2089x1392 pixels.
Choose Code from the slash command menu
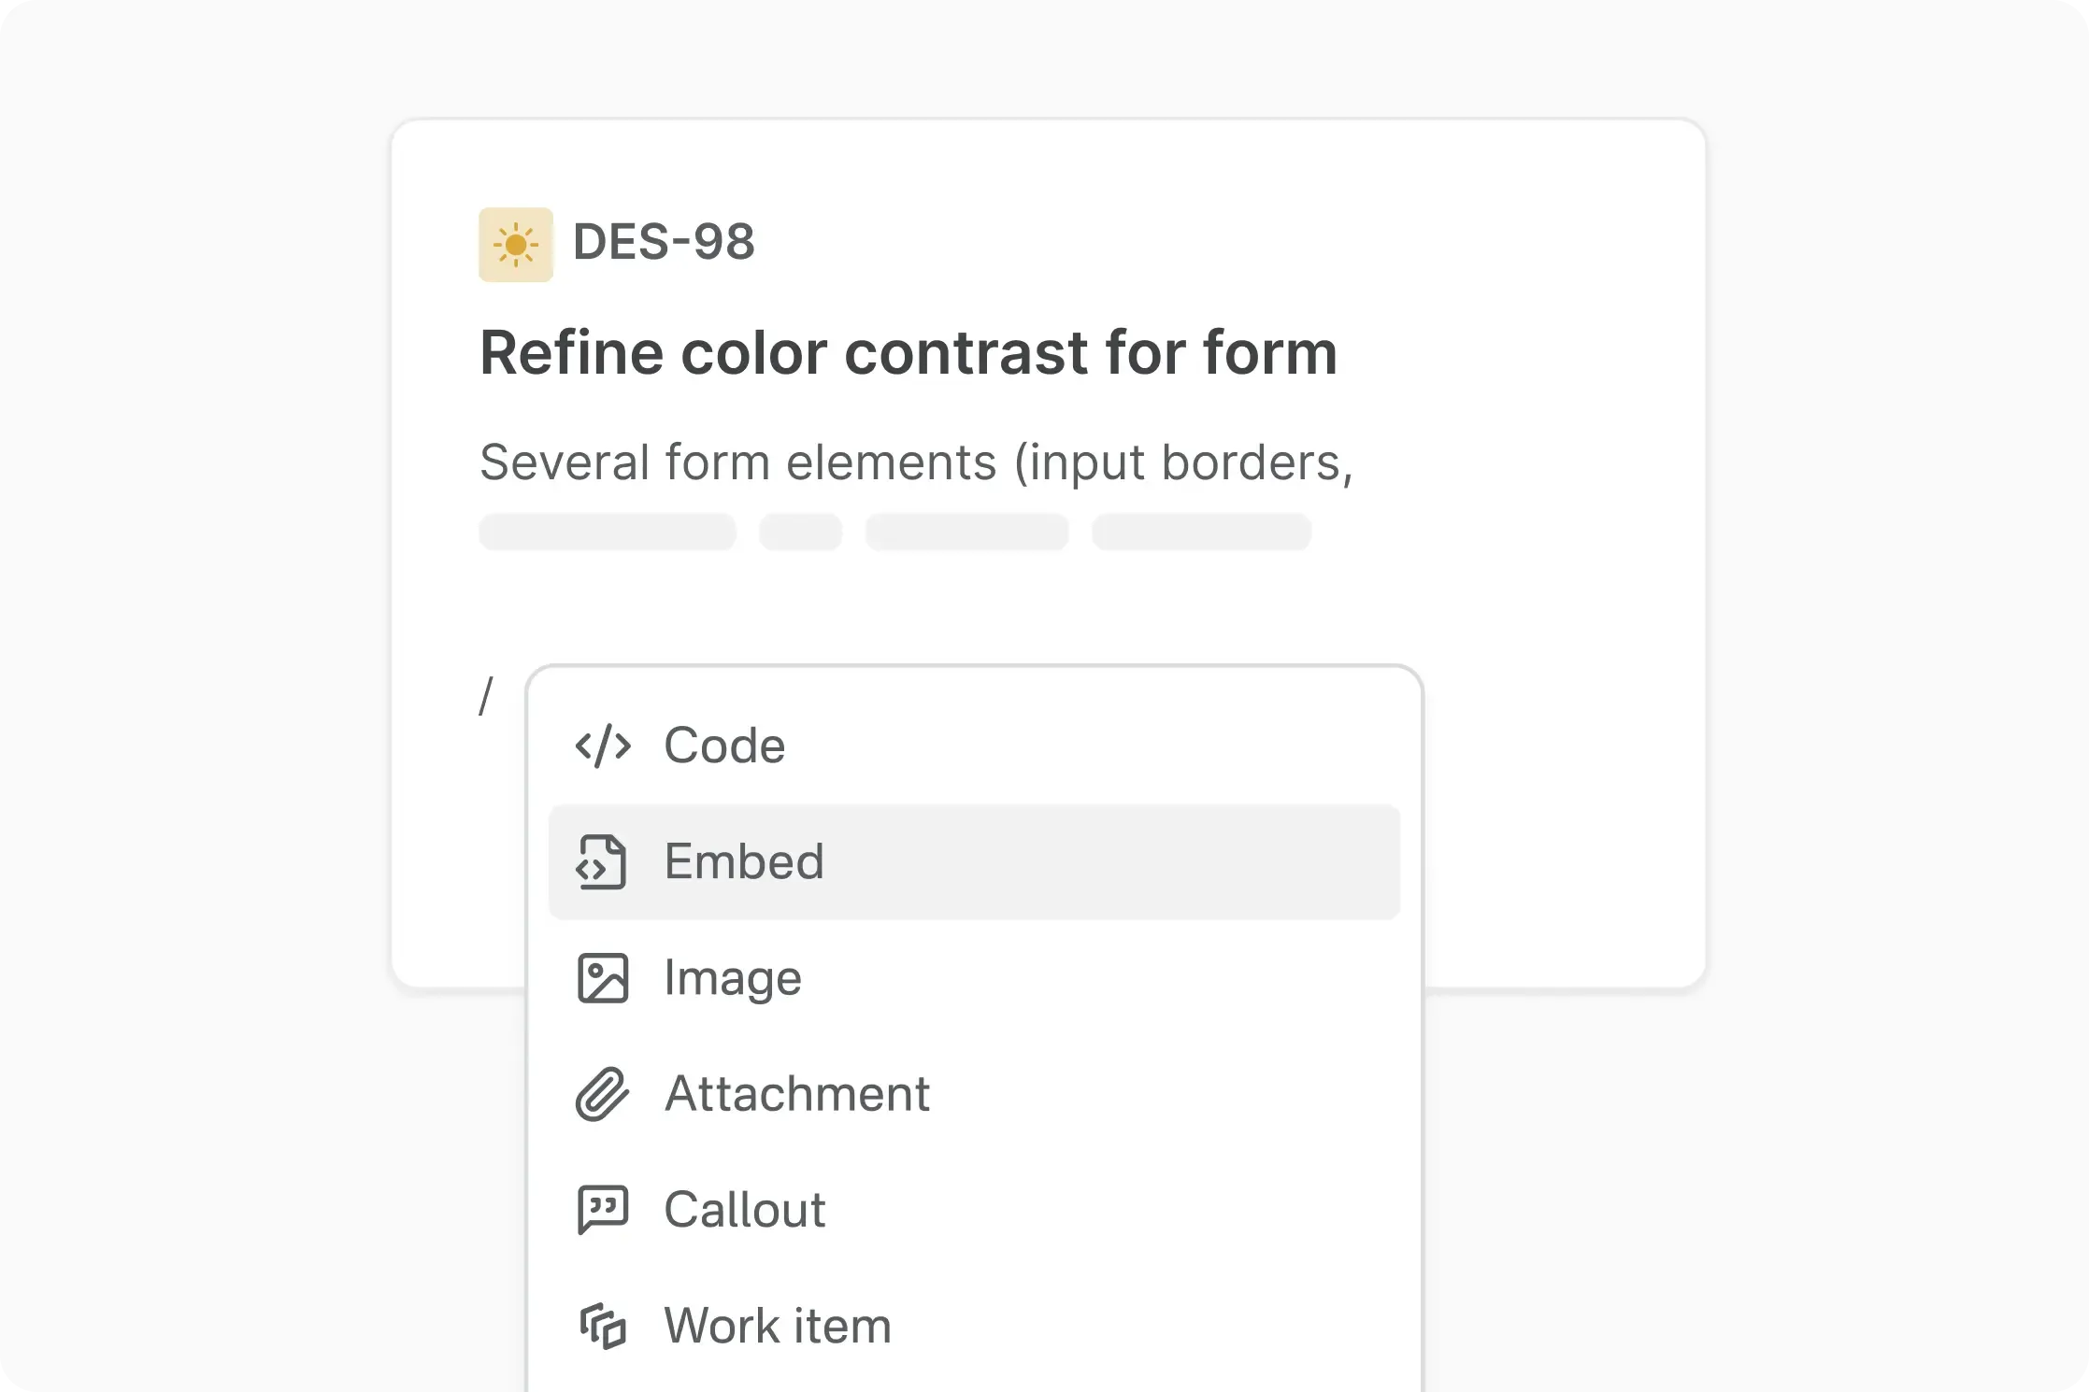[724, 745]
